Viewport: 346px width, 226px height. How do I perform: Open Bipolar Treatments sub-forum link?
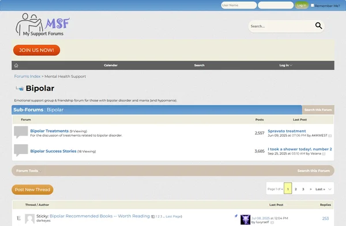click(x=50, y=131)
